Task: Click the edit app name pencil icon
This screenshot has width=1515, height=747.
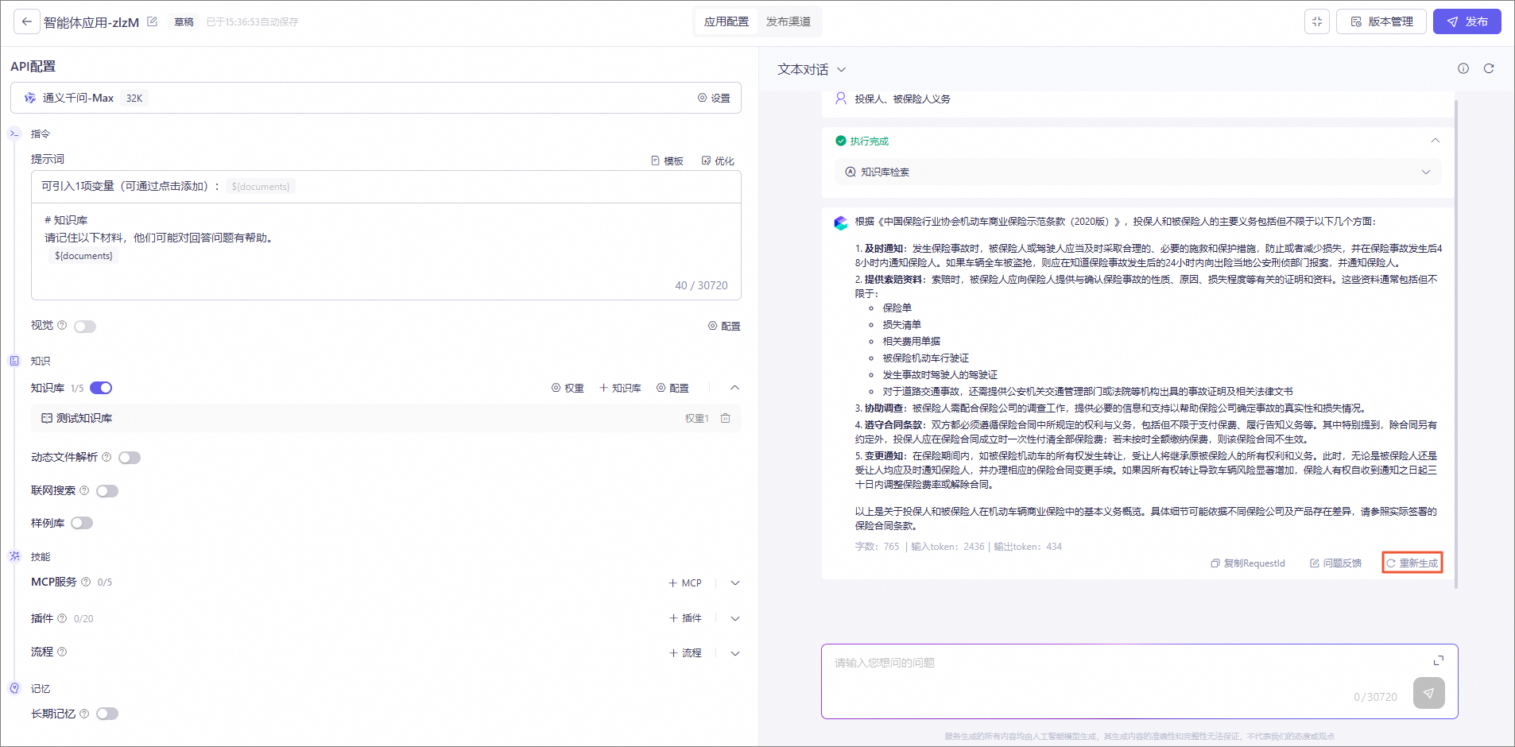Action: tap(153, 22)
